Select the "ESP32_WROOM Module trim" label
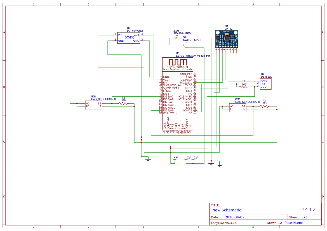327x231 pixels. 193,56
